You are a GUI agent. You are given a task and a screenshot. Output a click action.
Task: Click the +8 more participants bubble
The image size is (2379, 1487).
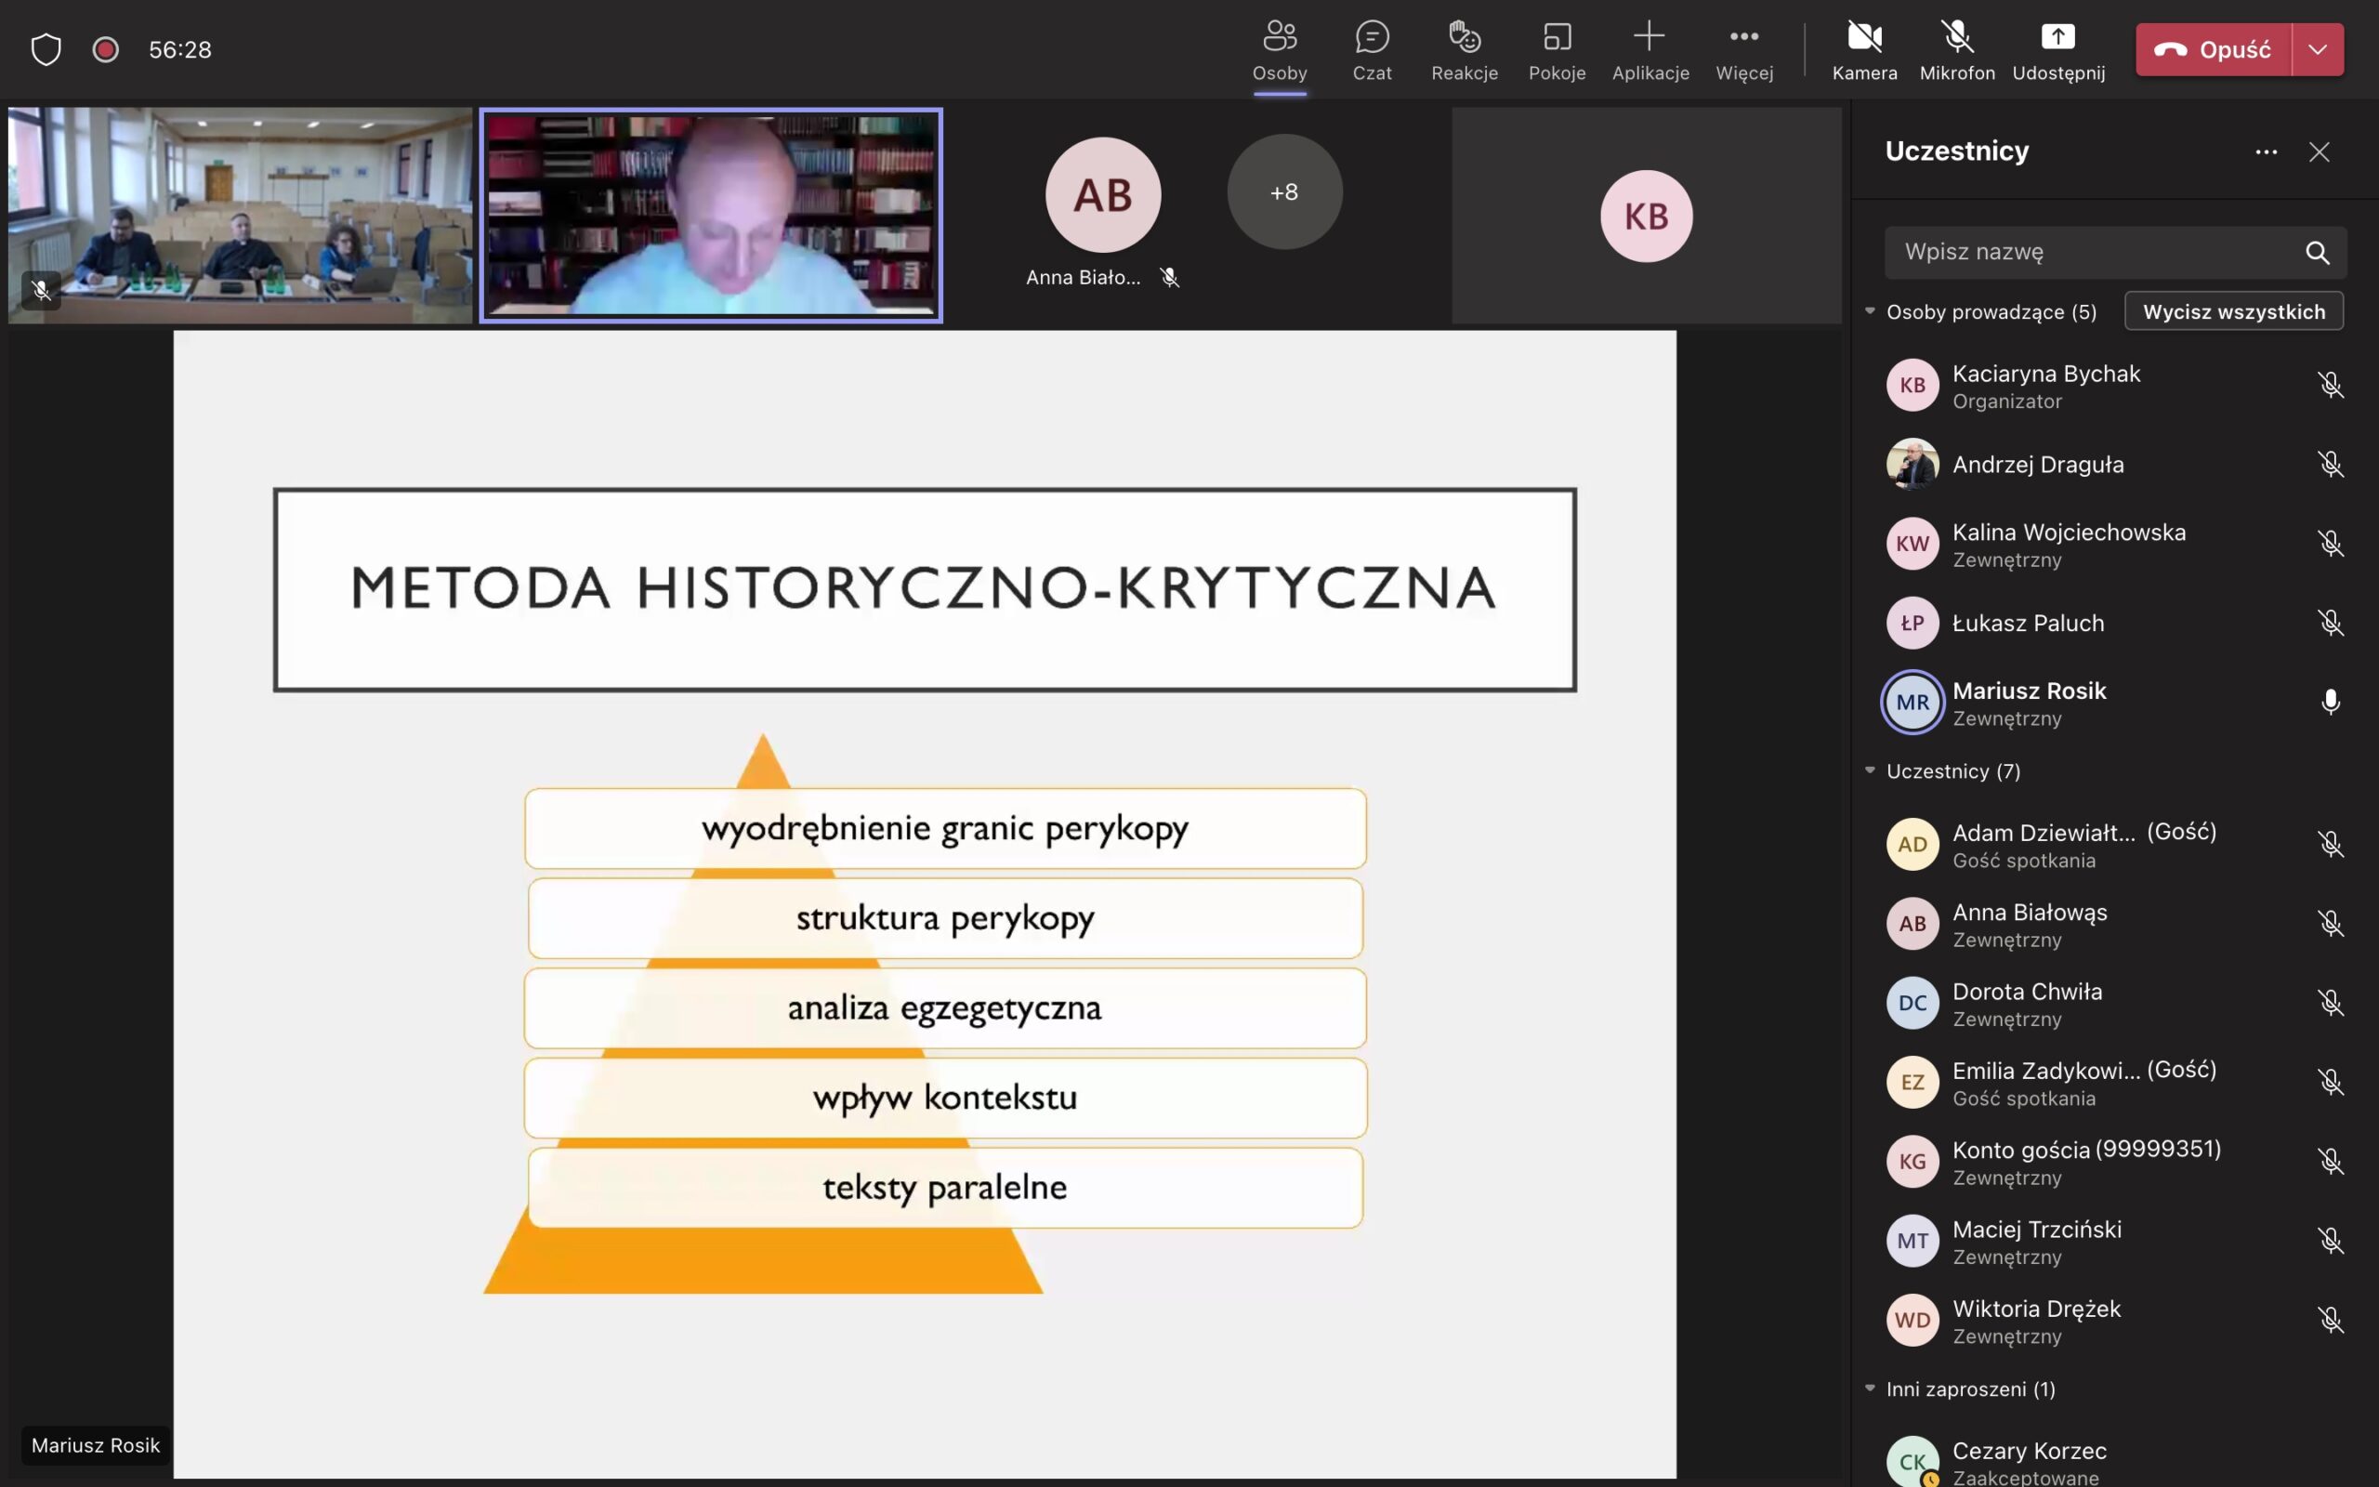point(1284,192)
